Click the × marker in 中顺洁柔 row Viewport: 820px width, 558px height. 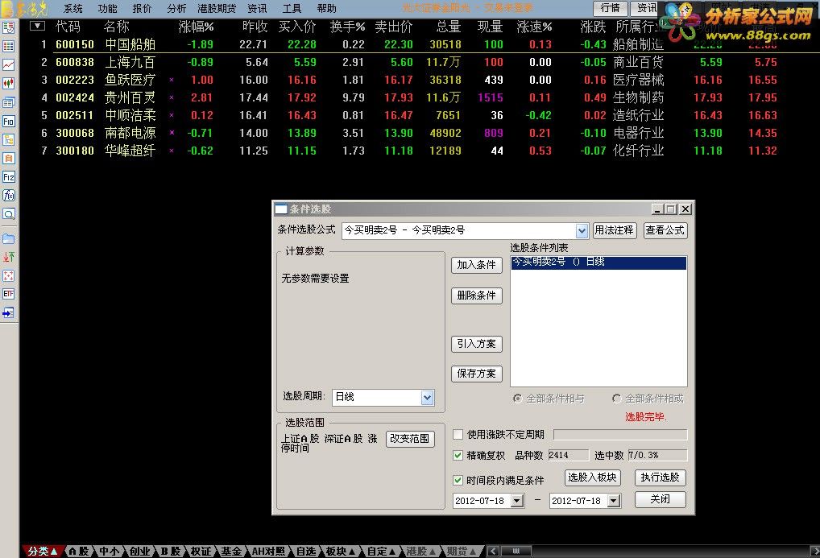pyautogui.click(x=172, y=116)
